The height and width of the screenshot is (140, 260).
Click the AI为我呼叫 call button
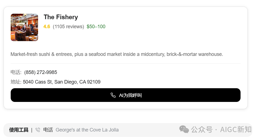click(125, 95)
